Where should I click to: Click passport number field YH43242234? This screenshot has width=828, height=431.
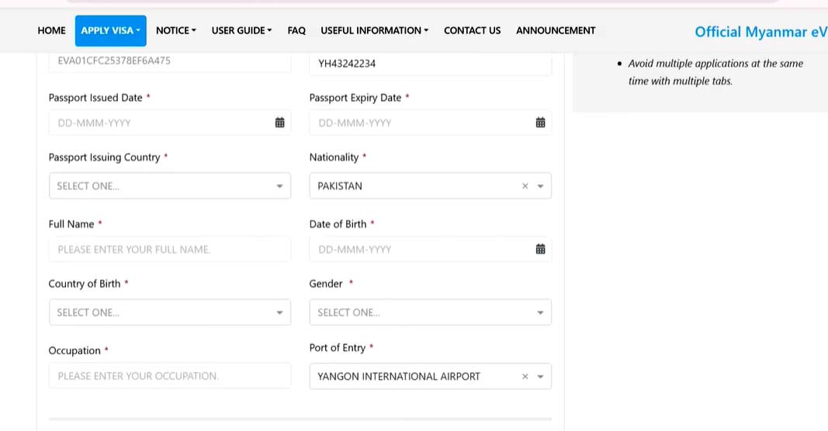tap(431, 64)
